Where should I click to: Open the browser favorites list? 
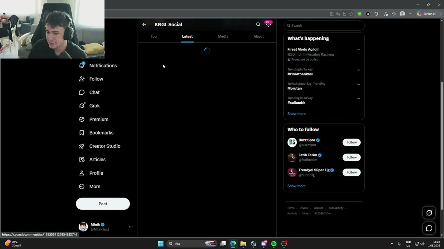(x=394, y=14)
